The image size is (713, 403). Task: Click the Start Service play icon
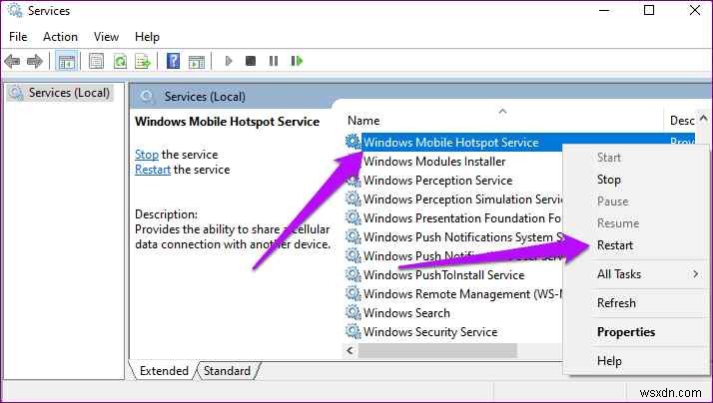click(229, 61)
